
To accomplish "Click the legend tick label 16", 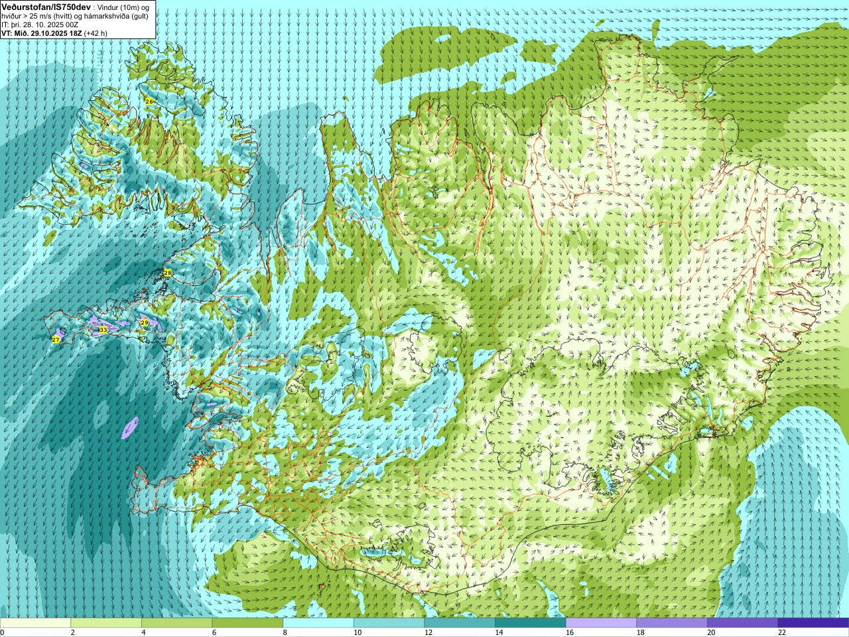I will (570, 632).
